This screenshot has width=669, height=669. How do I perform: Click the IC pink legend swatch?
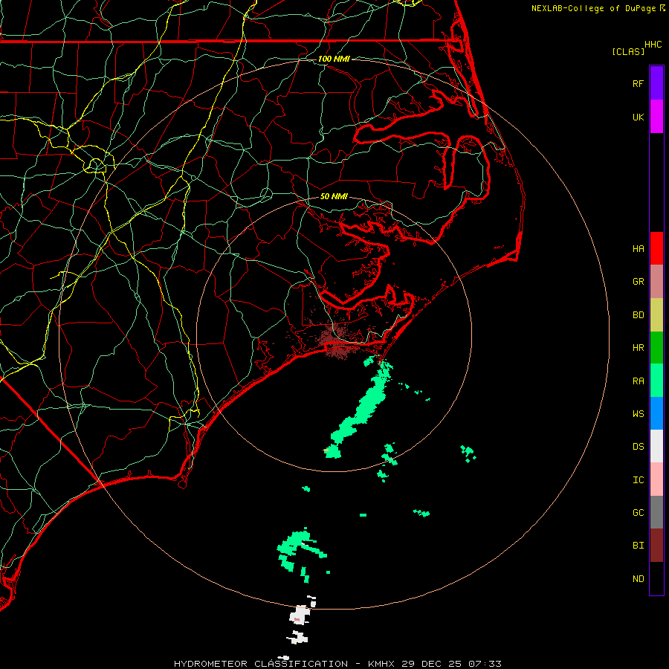pyautogui.click(x=656, y=479)
